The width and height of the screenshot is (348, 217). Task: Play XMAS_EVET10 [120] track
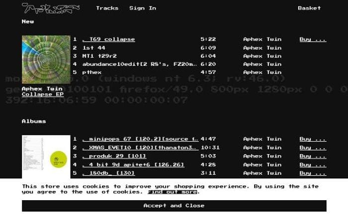click(x=140, y=148)
